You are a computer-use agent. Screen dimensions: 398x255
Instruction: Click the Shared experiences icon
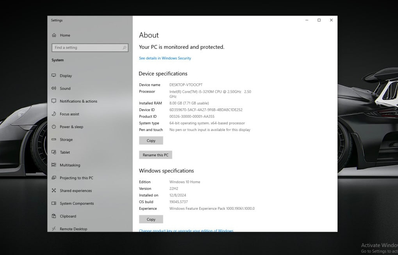pyautogui.click(x=54, y=190)
